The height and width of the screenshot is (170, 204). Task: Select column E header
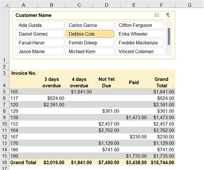coord(134,5)
